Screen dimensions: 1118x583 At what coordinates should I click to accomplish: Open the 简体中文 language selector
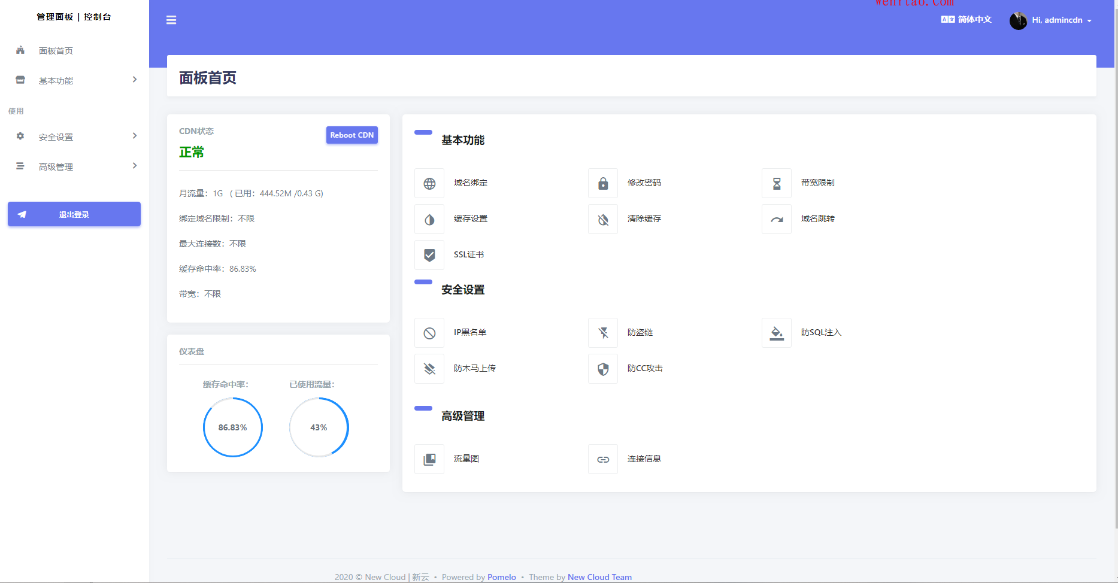click(x=966, y=19)
